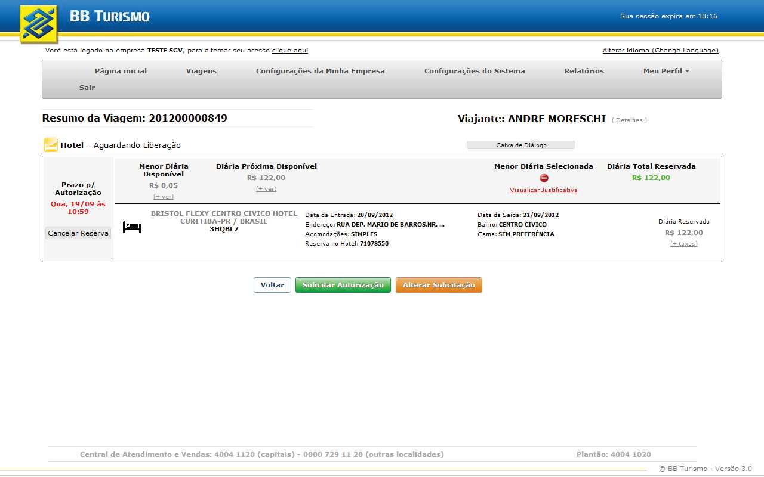Click the Voltar button
Image resolution: width=764 pixels, height=477 pixels.
coord(272,285)
